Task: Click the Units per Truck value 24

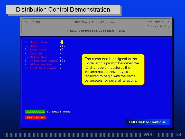Action: [x=63, y=61]
